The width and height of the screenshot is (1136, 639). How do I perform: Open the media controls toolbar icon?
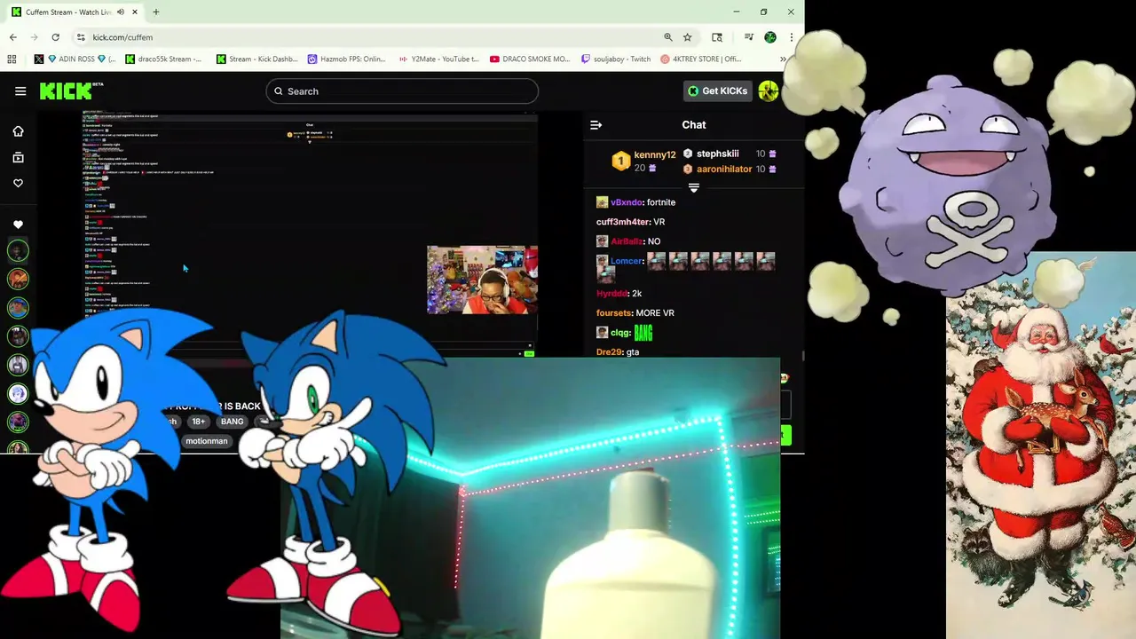tap(749, 37)
